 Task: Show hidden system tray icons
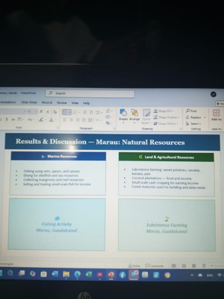[192, 275]
